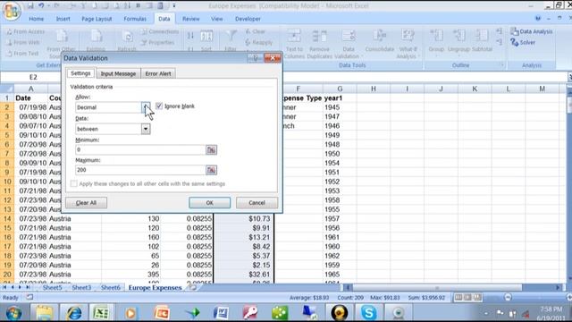Open Word from the taskbar
This screenshot has width=572, height=322.
[222, 313]
